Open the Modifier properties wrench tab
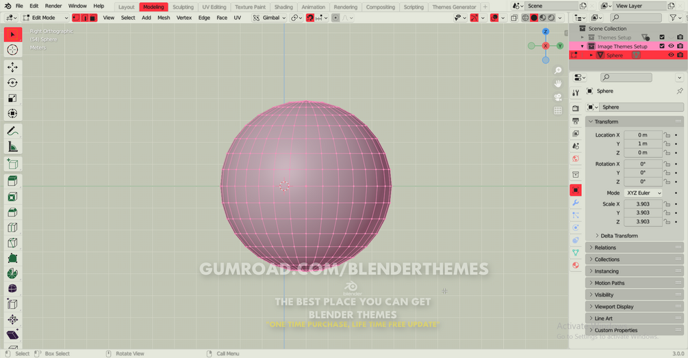 (576, 203)
